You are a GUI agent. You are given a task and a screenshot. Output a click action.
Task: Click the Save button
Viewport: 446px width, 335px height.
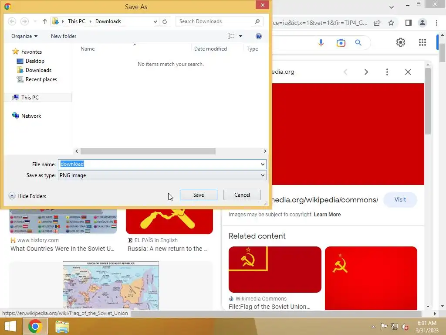[199, 195]
